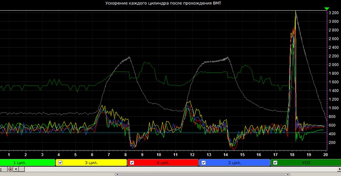The width and height of the screenshot is (341, 176).
Task: Click time axis label 18
Action: coord(292,155)
